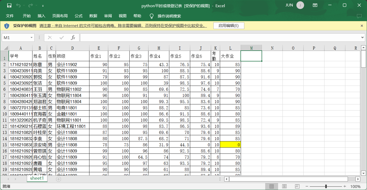Click the Save icon in title bar
The height and width of the screenshot is (190, 367).
click(9, 5)
